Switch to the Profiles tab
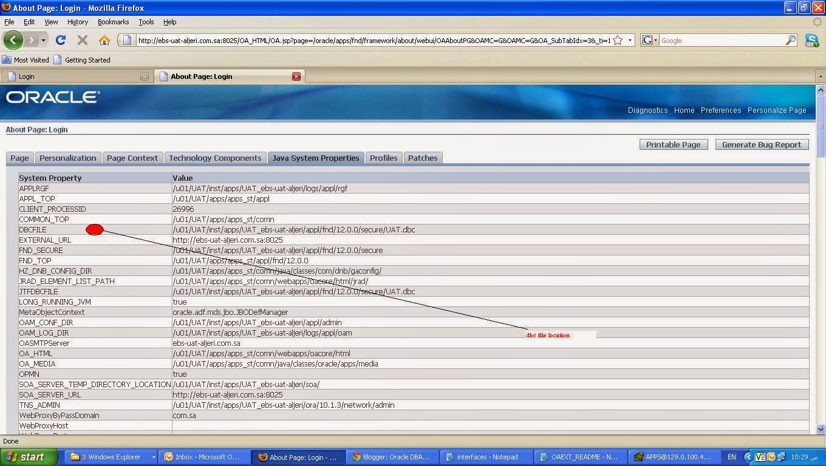 click(384, 158)
